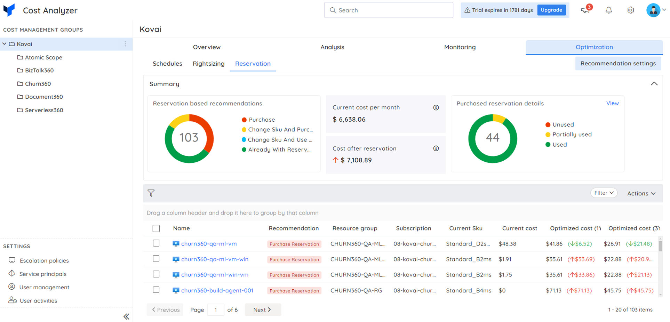
Task: Collapse the Summary panel chevron
Action: pos(654,84)
